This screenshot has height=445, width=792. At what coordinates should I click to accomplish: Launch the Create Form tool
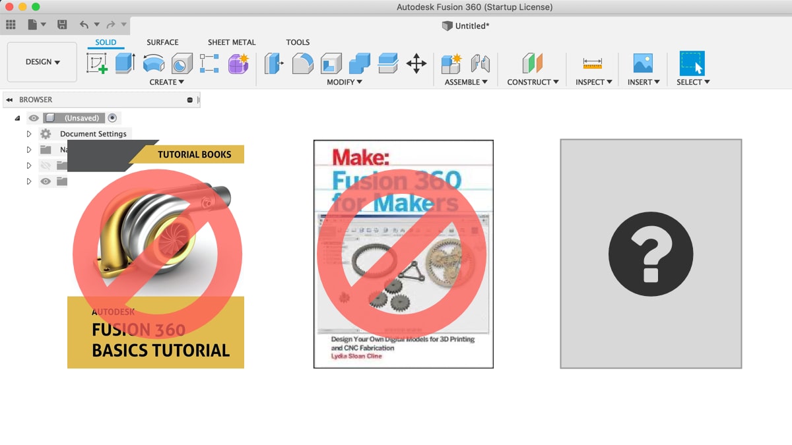[x=238, y=63]
